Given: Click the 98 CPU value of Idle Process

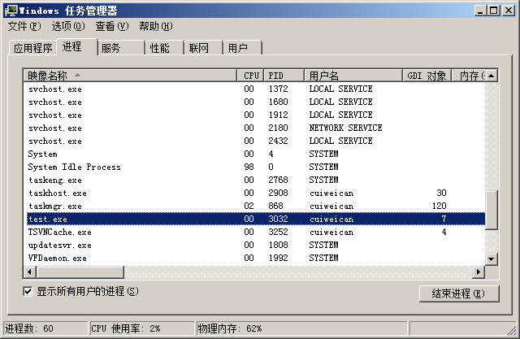Looking at the screenshot, I should [x=249, y=167].
